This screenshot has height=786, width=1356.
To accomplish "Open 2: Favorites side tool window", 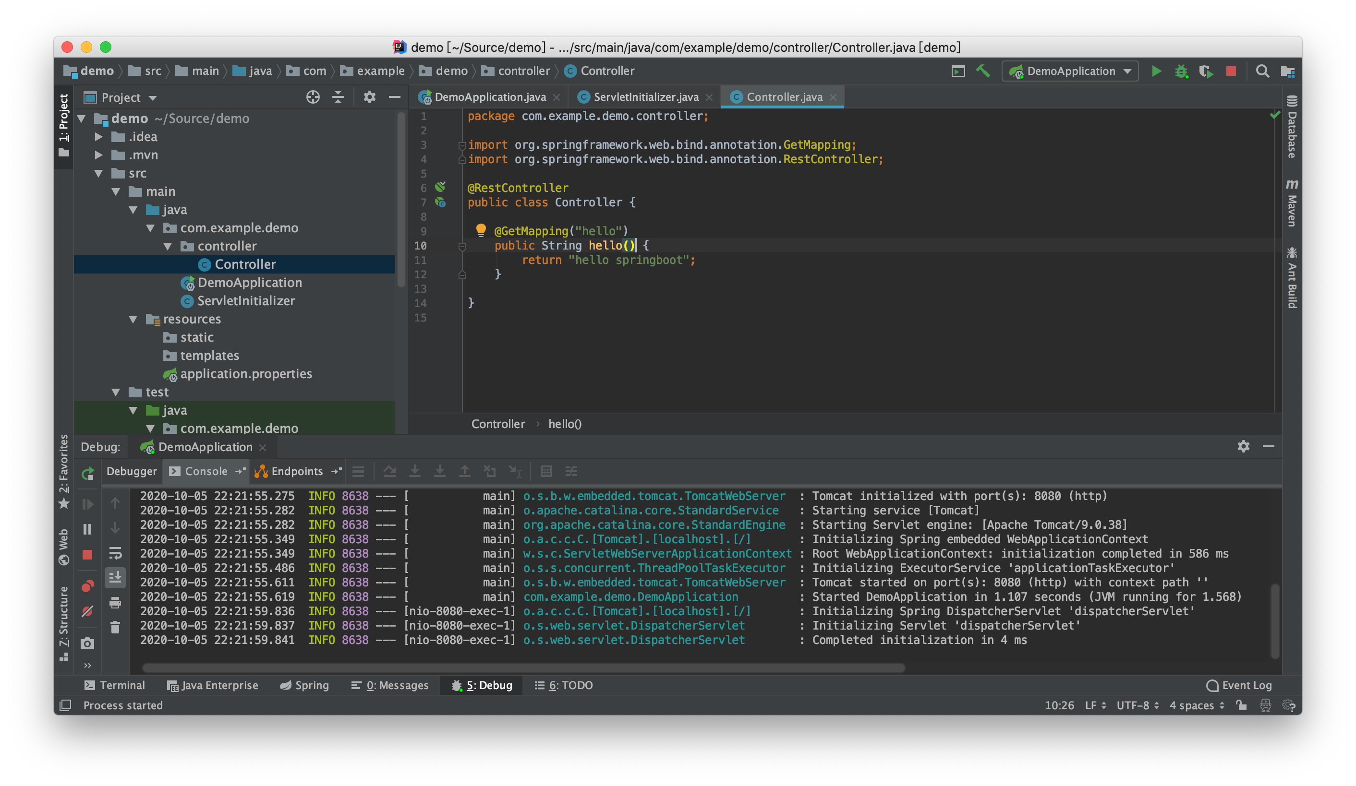I will (63, 471).
